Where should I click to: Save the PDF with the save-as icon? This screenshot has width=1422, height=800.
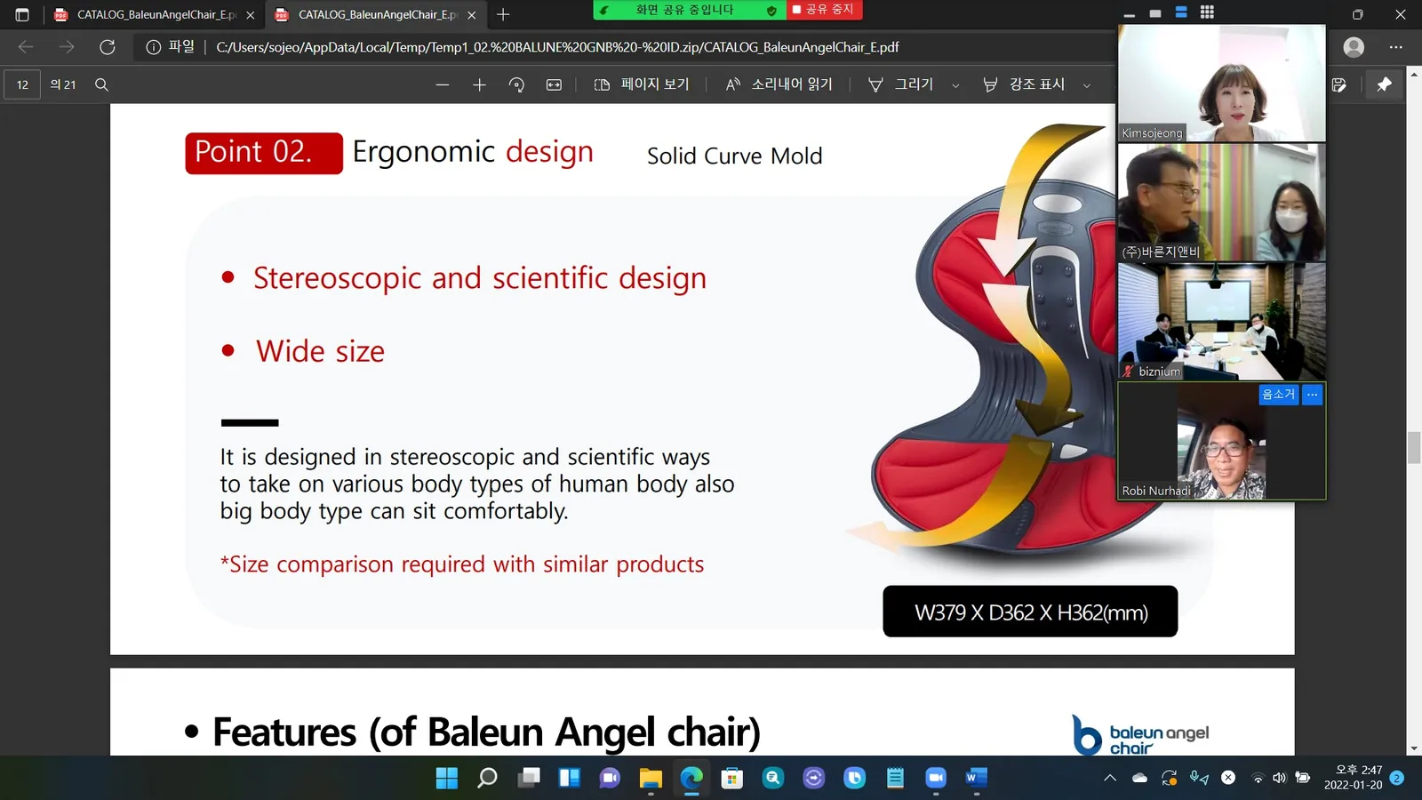[x=1339, y=84]
